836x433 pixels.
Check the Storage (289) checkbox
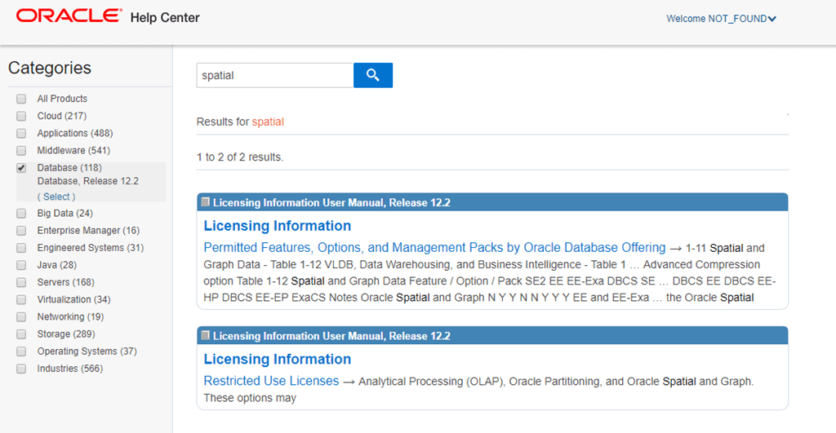[21, 334]
